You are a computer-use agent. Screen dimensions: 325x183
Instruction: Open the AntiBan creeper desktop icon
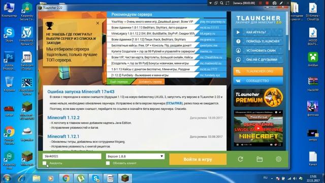(x=313, y=59)
